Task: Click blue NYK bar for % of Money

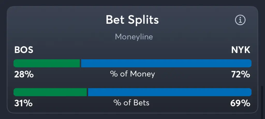Action: [x=166, y=63]
